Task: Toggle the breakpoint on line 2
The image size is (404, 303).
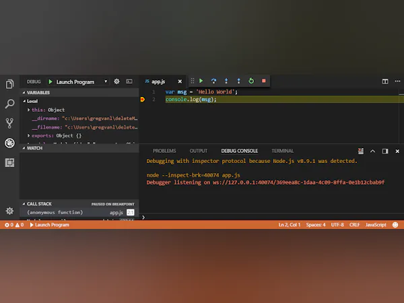Action: coord(143,100)
